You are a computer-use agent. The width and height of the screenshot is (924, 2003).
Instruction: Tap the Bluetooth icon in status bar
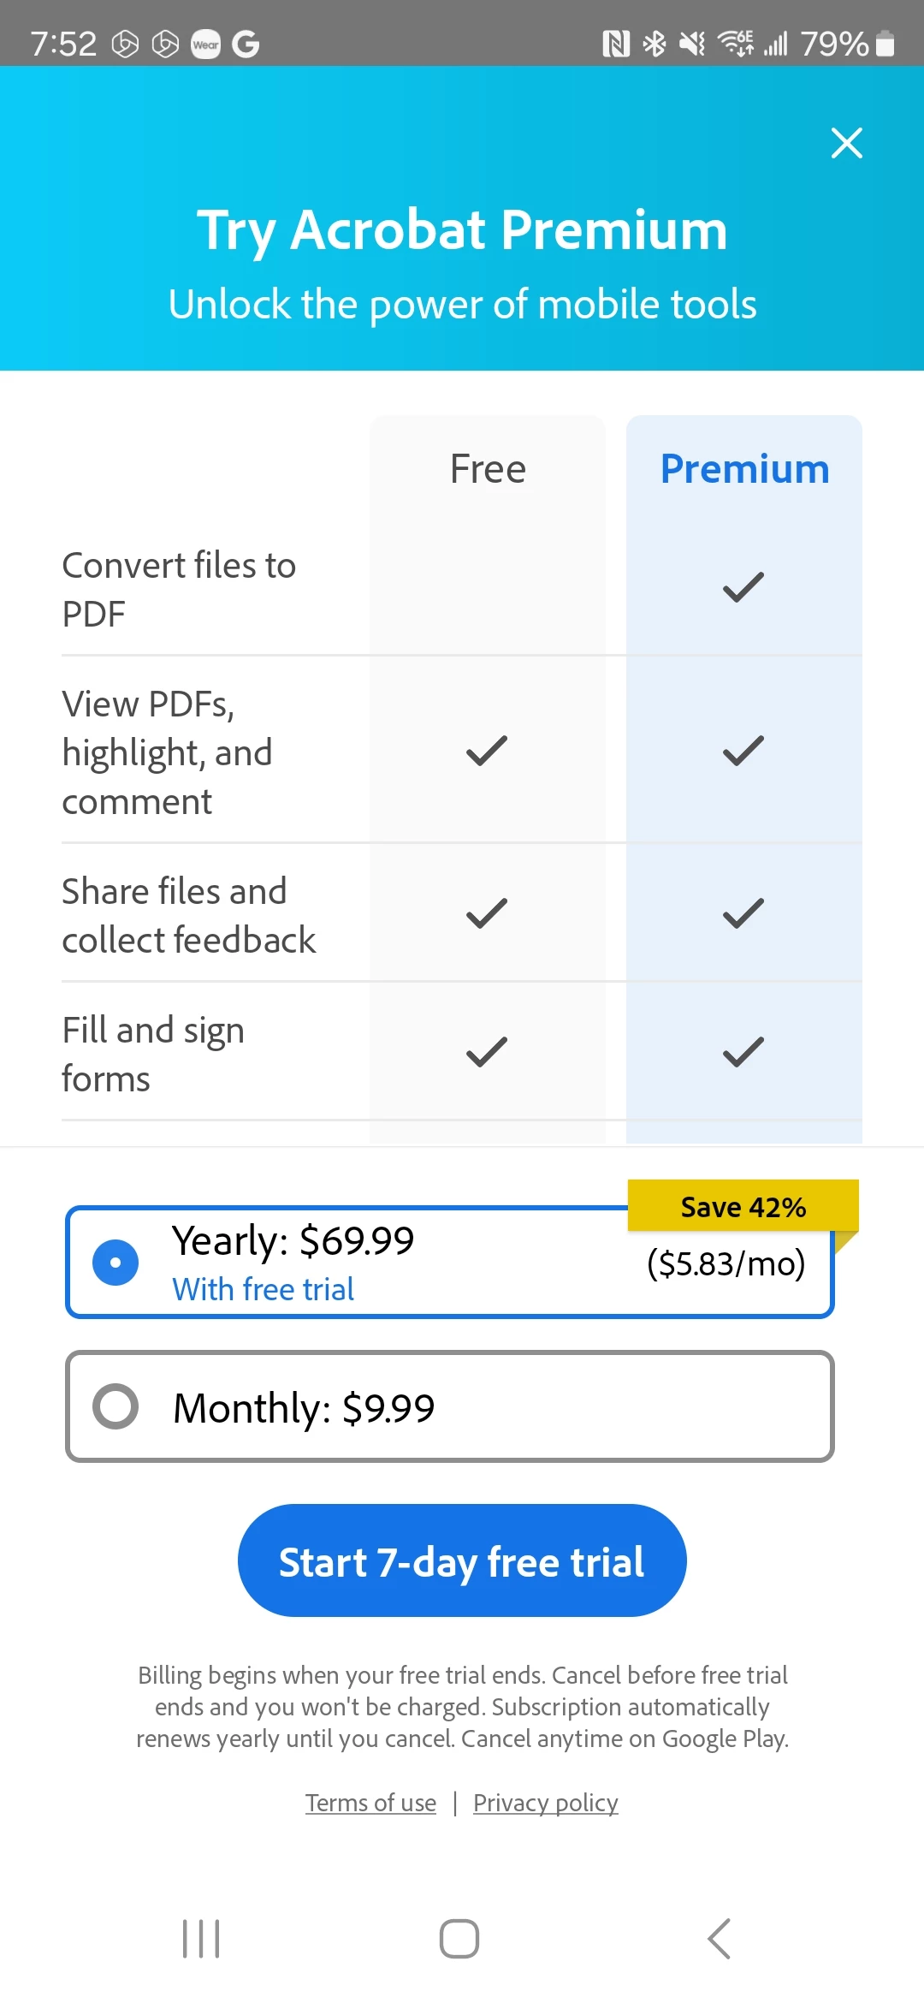click(654, 43)
